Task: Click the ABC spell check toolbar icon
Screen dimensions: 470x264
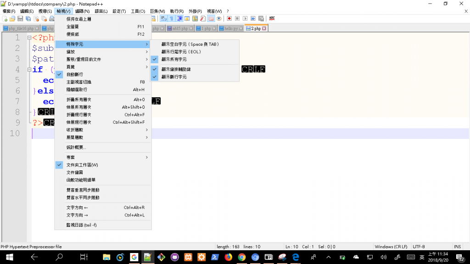Action: coord(272,18)
